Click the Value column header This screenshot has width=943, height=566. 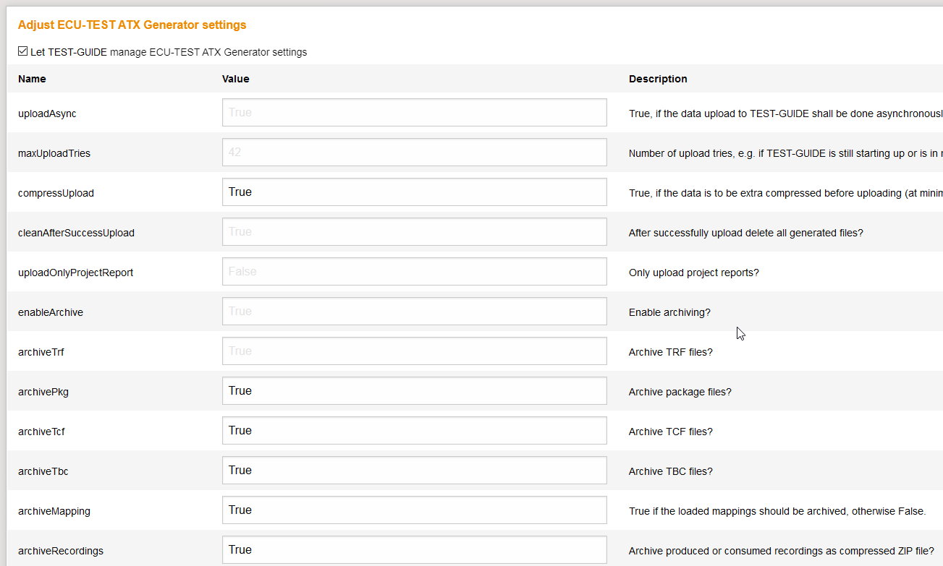click(x=235, y=79)
